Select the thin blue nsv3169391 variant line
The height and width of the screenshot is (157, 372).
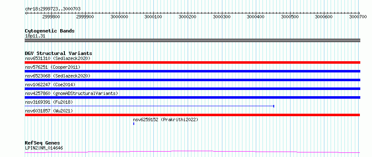pyautogui.click(x=150, y=106)
